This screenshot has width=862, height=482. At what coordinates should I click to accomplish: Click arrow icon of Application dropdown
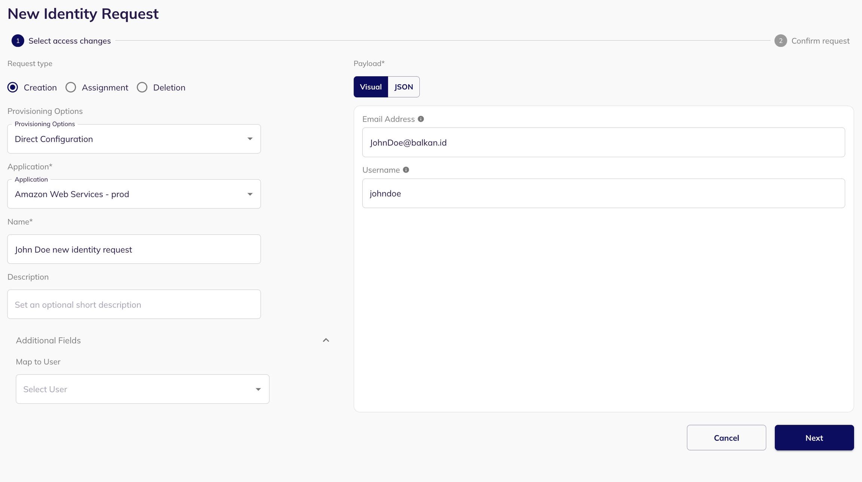tap(250, 194)
